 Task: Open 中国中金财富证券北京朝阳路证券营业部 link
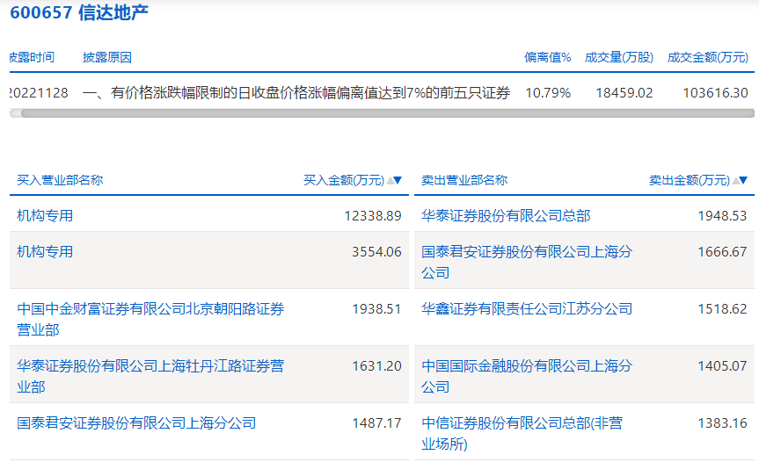click(x=150, y=319)
